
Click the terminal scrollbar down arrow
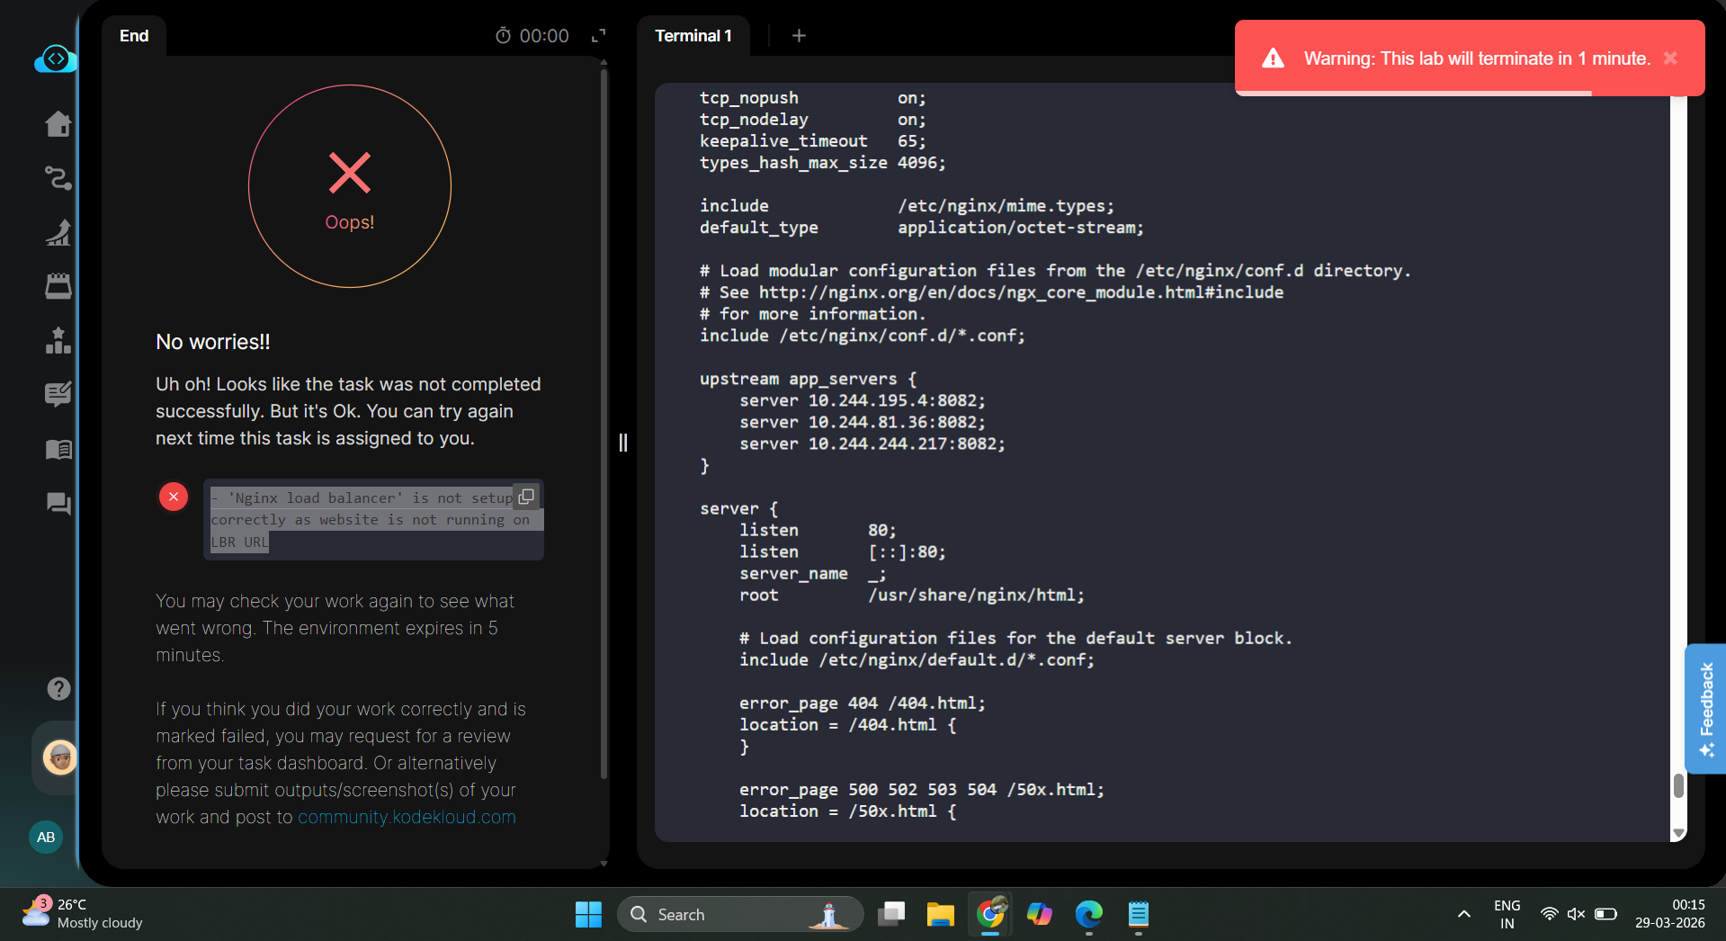point(1677,834)
